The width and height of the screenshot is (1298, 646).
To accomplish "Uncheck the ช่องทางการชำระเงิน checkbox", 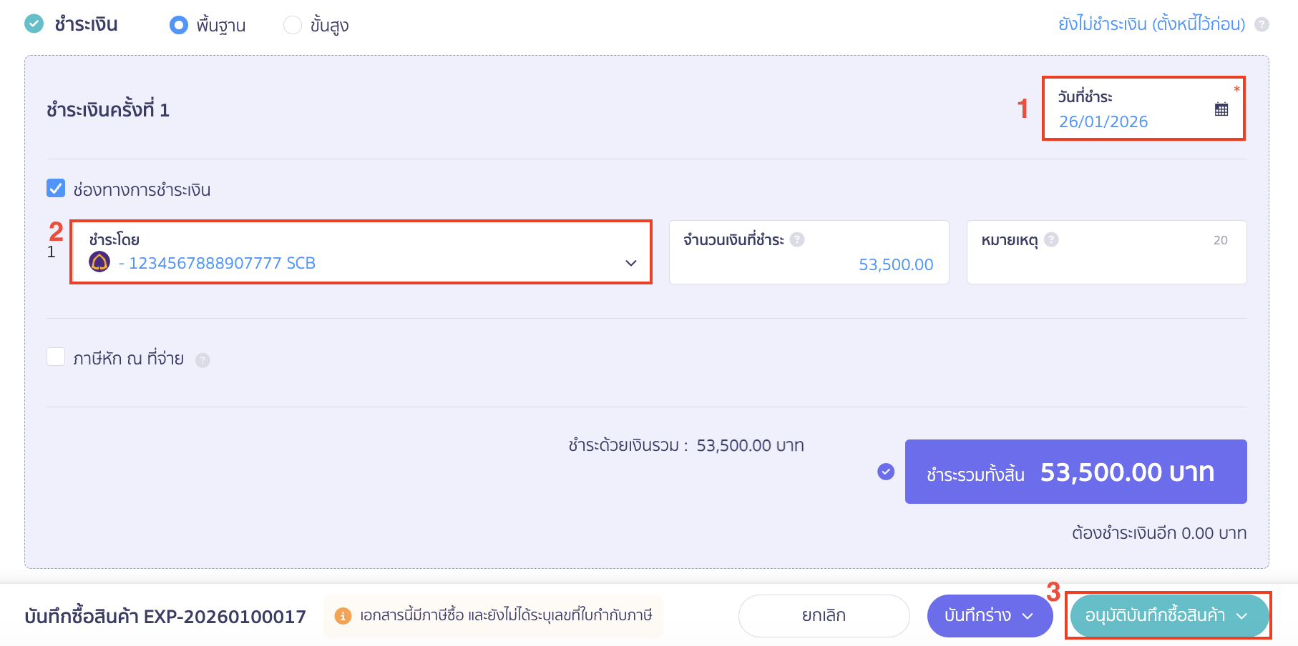I will coord(56,188).
